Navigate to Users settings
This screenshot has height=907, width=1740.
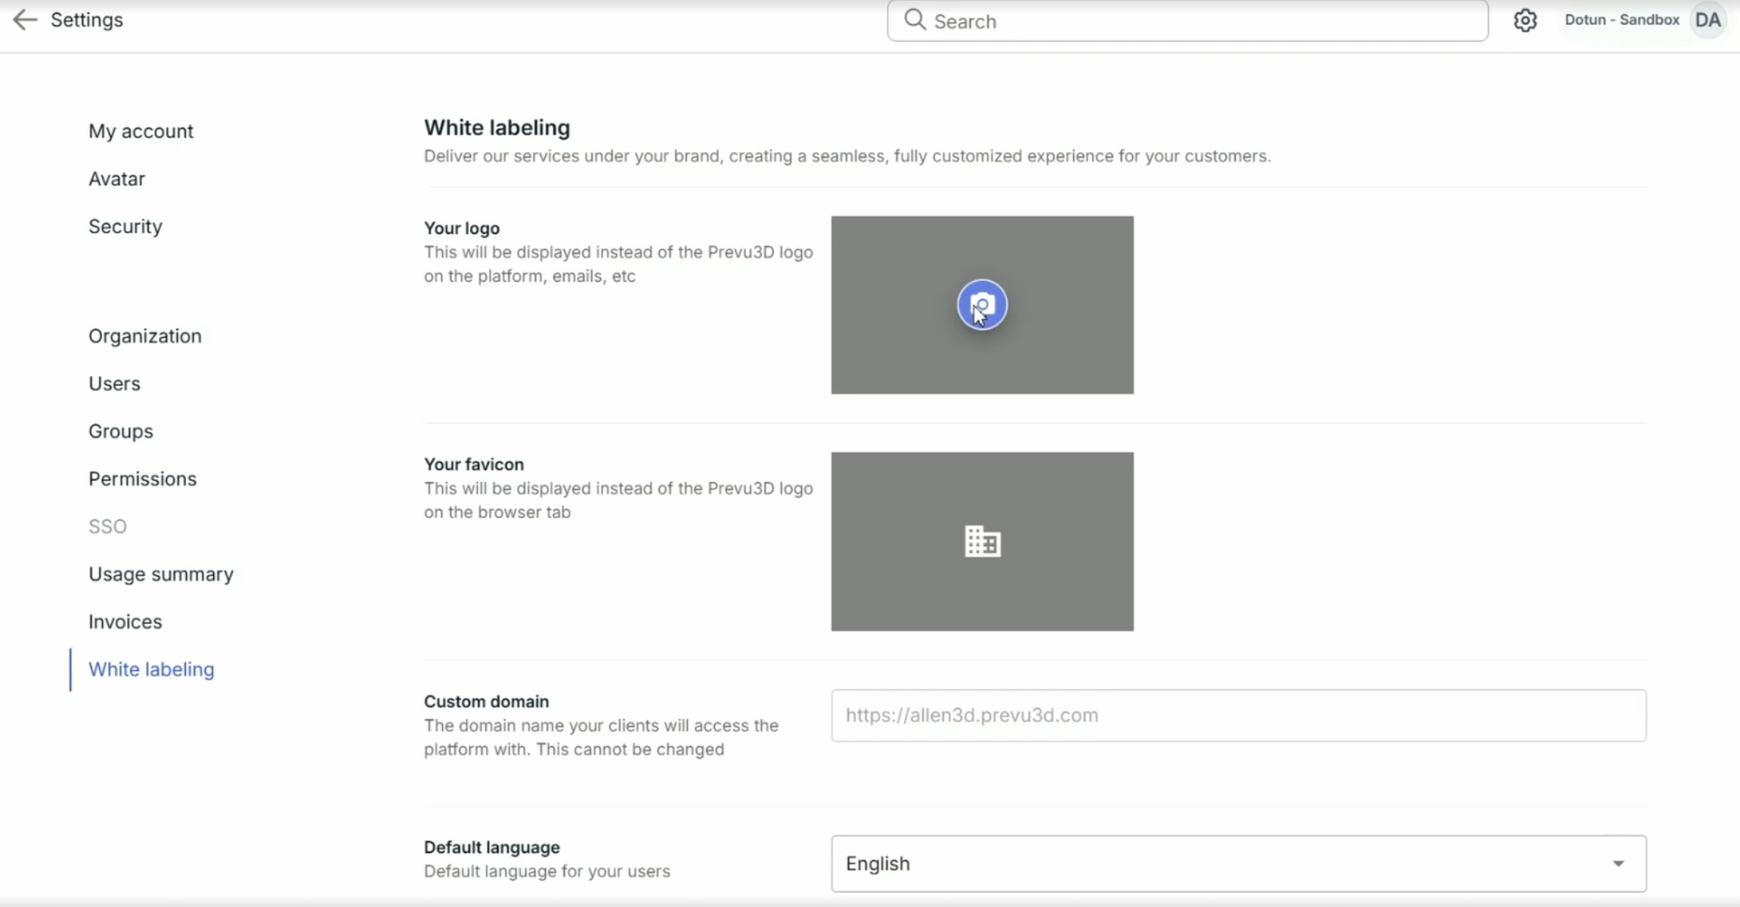tap(114, 384)
